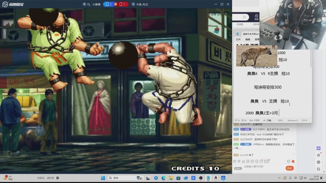This screenshot has width=326, height=183.
Task: Click the line ending indicator in Notepad status bar
Action: [x=293, y=120]
